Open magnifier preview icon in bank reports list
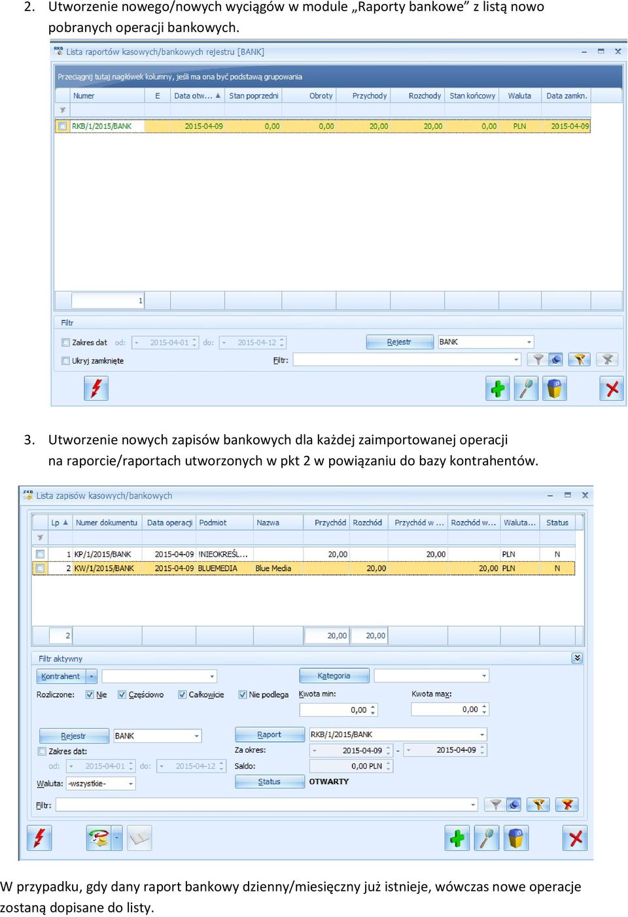The image size is (628, 917). tap(526, 389)
